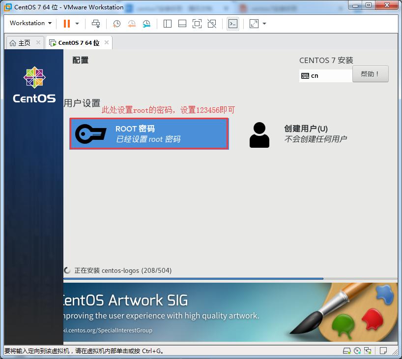Take a snapshot of the virtual machine
This screenshot has width=402, height=359.
(x=116, y=24)
